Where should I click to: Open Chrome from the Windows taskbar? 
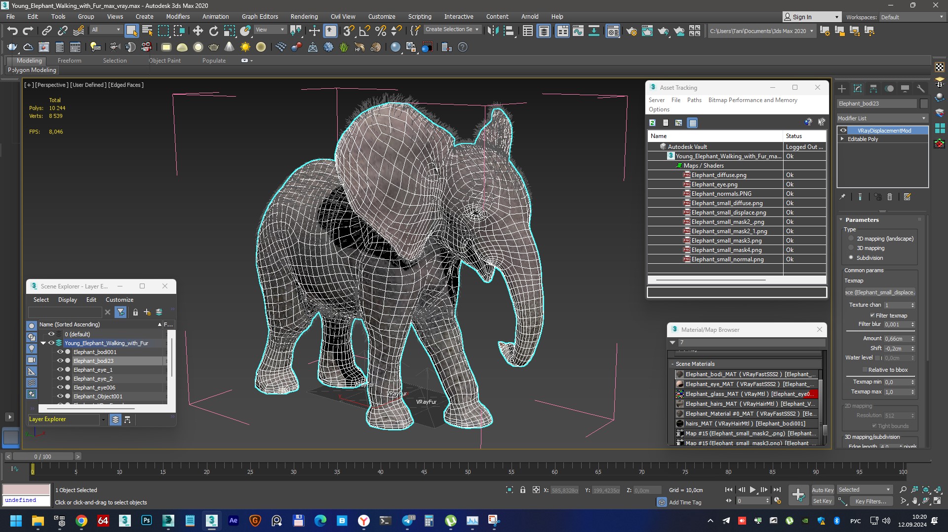click(x=81, y=521)
